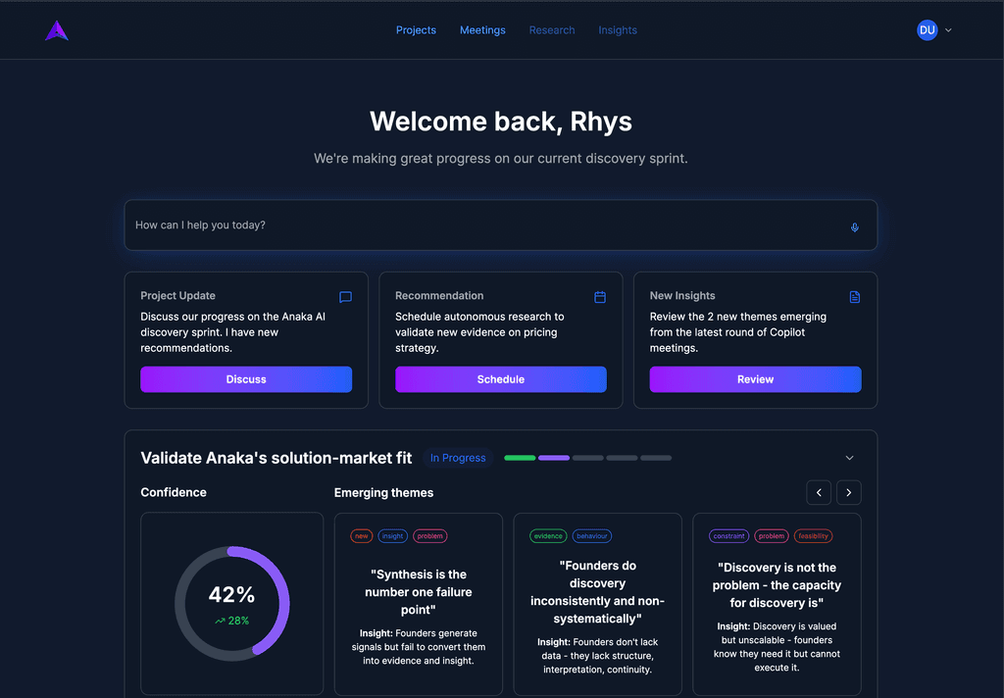Screen dimensions: 1004x698
Task: Click the purple segment of the progress bar
Action: coord(553,458)
